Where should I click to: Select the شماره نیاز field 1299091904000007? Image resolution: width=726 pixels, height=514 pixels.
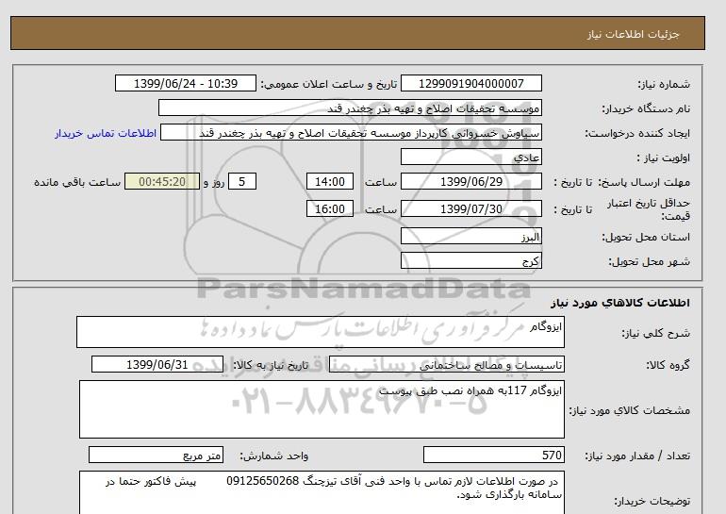[x=470, y=83]
